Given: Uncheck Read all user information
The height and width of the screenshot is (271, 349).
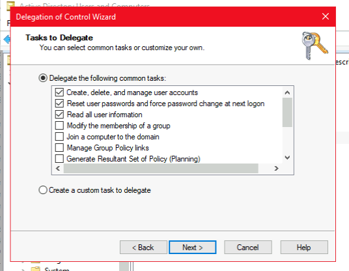Looking at the screenshot, I should click(x=59, y=115).
